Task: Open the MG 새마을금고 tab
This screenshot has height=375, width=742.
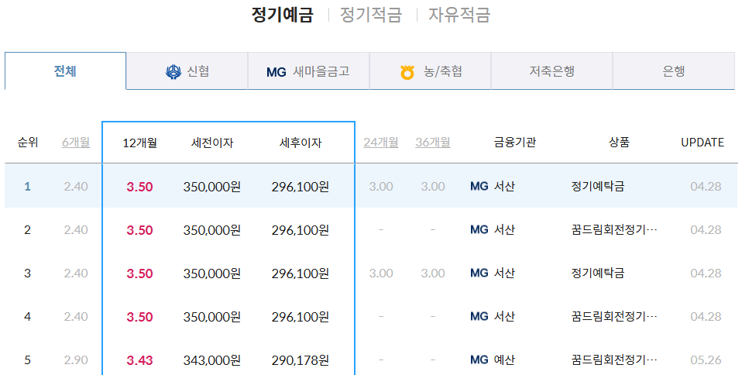Action: [x=308, y=71]
